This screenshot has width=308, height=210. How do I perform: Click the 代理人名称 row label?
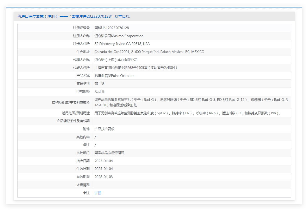click(81, 60)
